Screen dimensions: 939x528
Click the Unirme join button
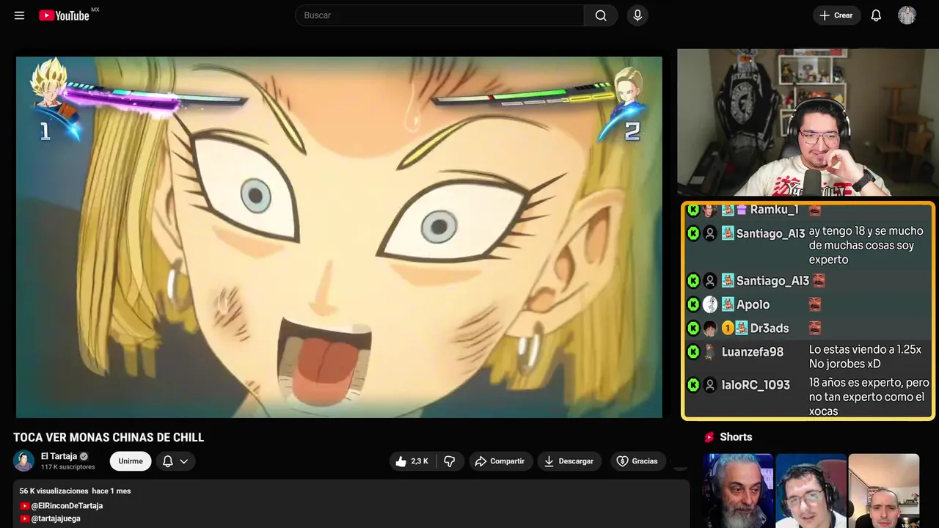(x=131, y=461)
